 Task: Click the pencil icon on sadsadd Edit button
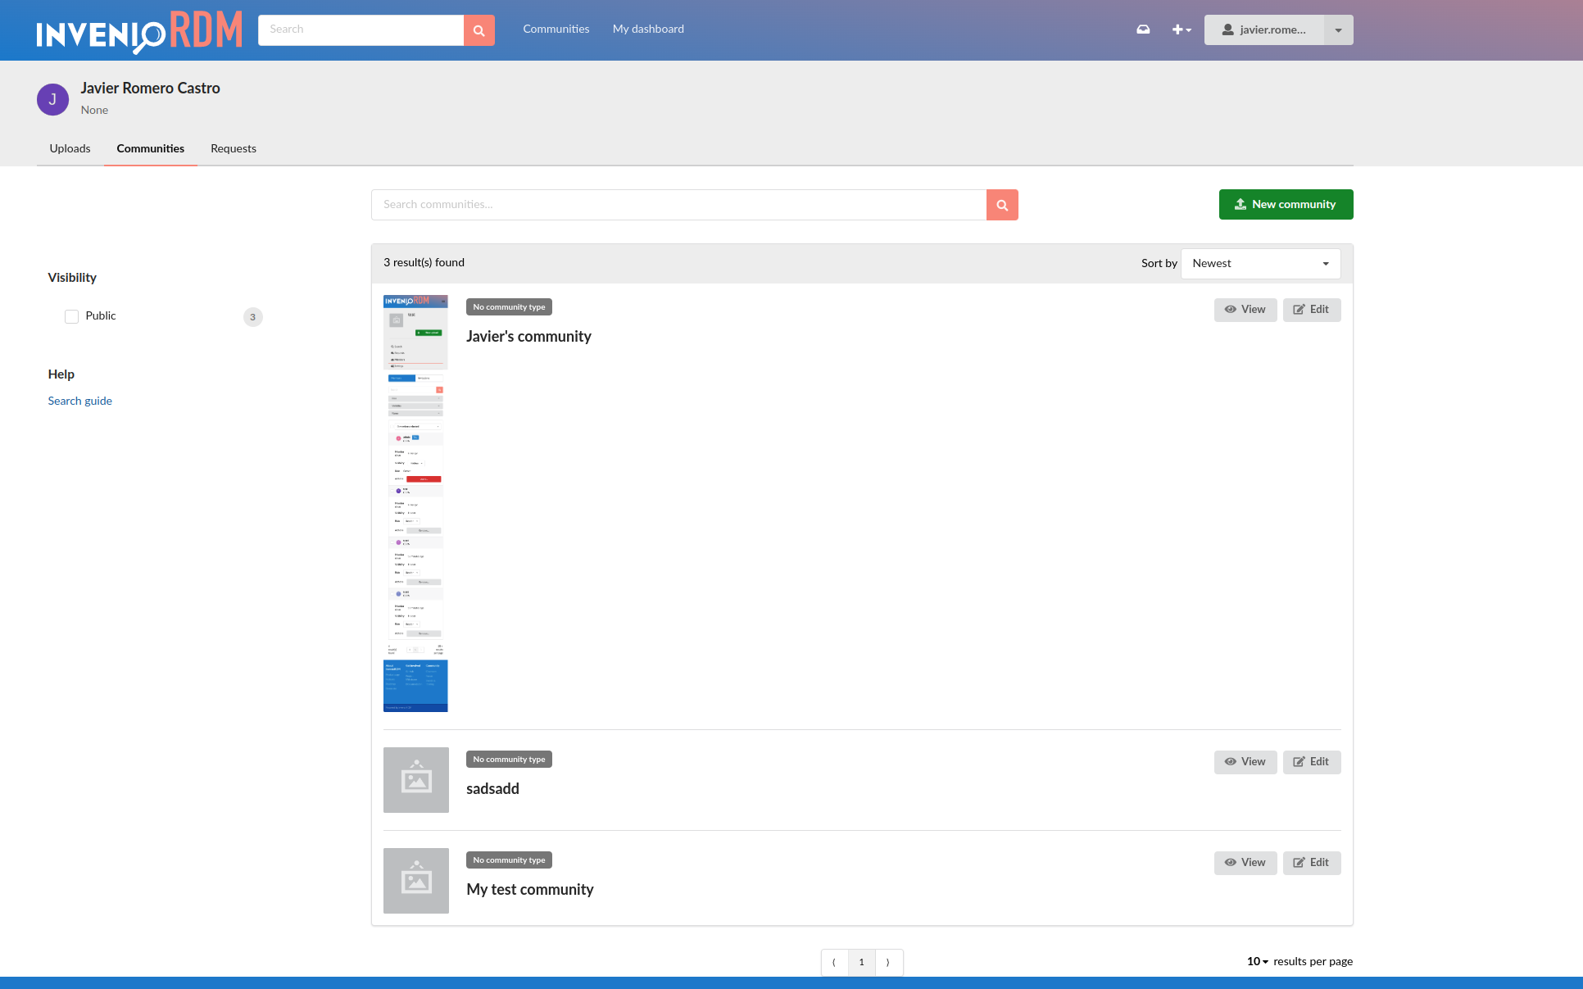tap(1299, 762)
